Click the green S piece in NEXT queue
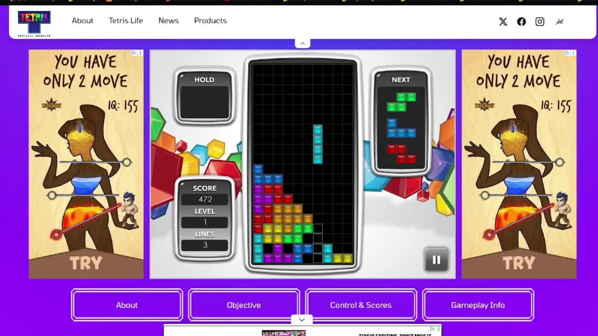The image size is (598, 336). click(401, 102)
